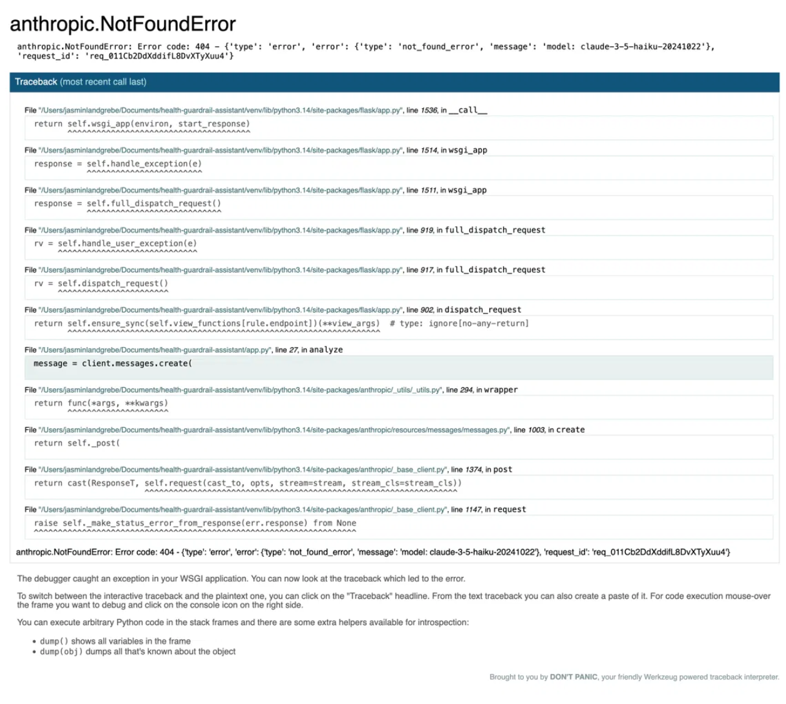Image resolution: width=786 pixels, height=704 pixels.
Task: Click the "dump() shows all variables" list item
Action: 115,641
